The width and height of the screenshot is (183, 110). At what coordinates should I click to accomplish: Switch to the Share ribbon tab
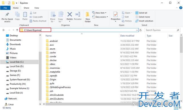pyautogui.click(x=26, y=8)
